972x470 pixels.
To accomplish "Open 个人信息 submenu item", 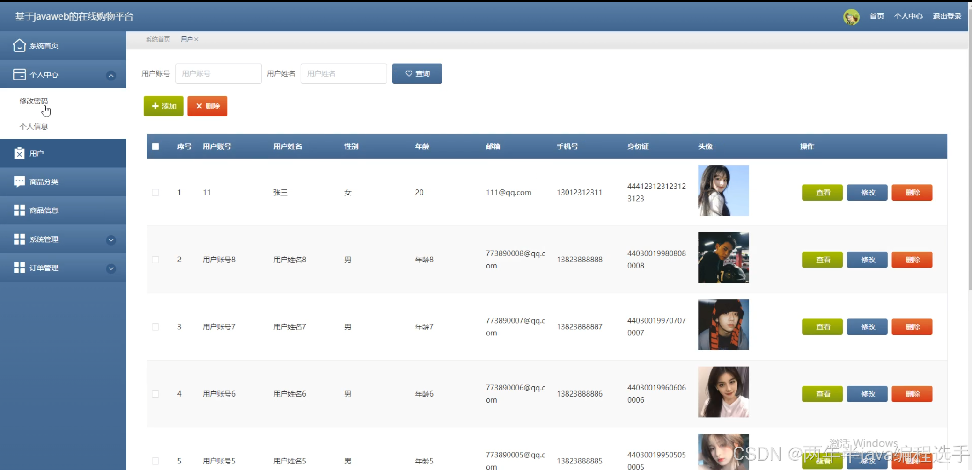I will 33,126.
